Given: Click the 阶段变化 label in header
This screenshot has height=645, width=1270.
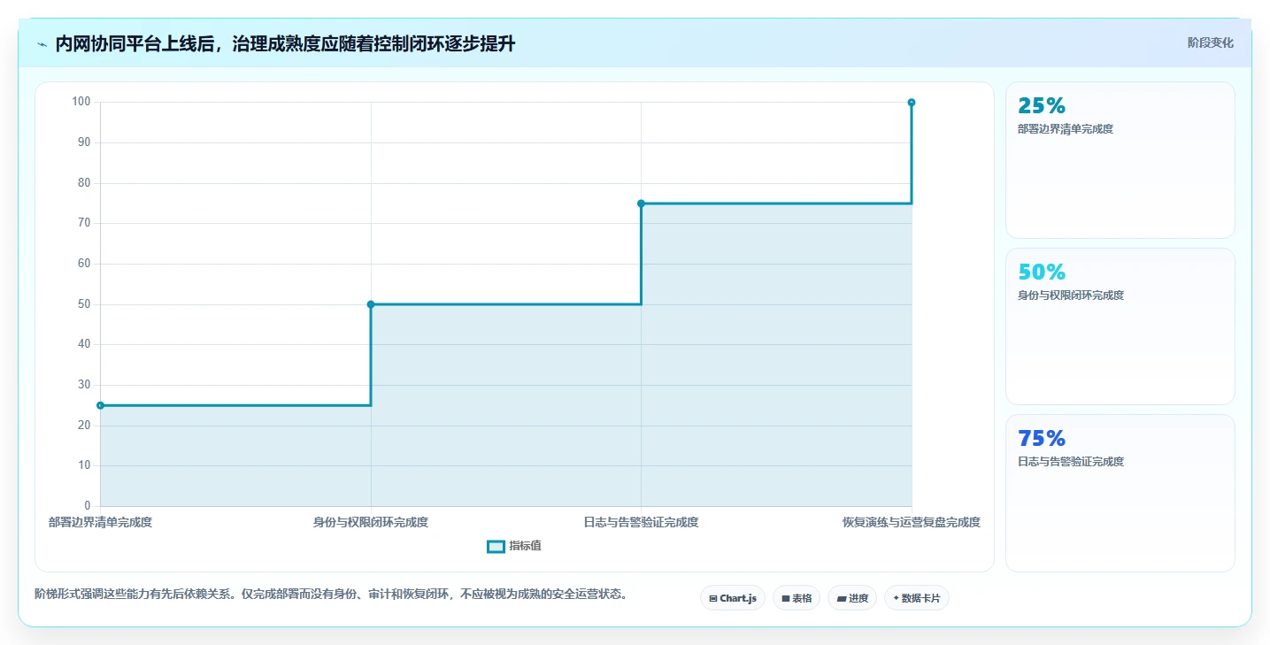Looking at the screenshot, I should pos(1210,42).
